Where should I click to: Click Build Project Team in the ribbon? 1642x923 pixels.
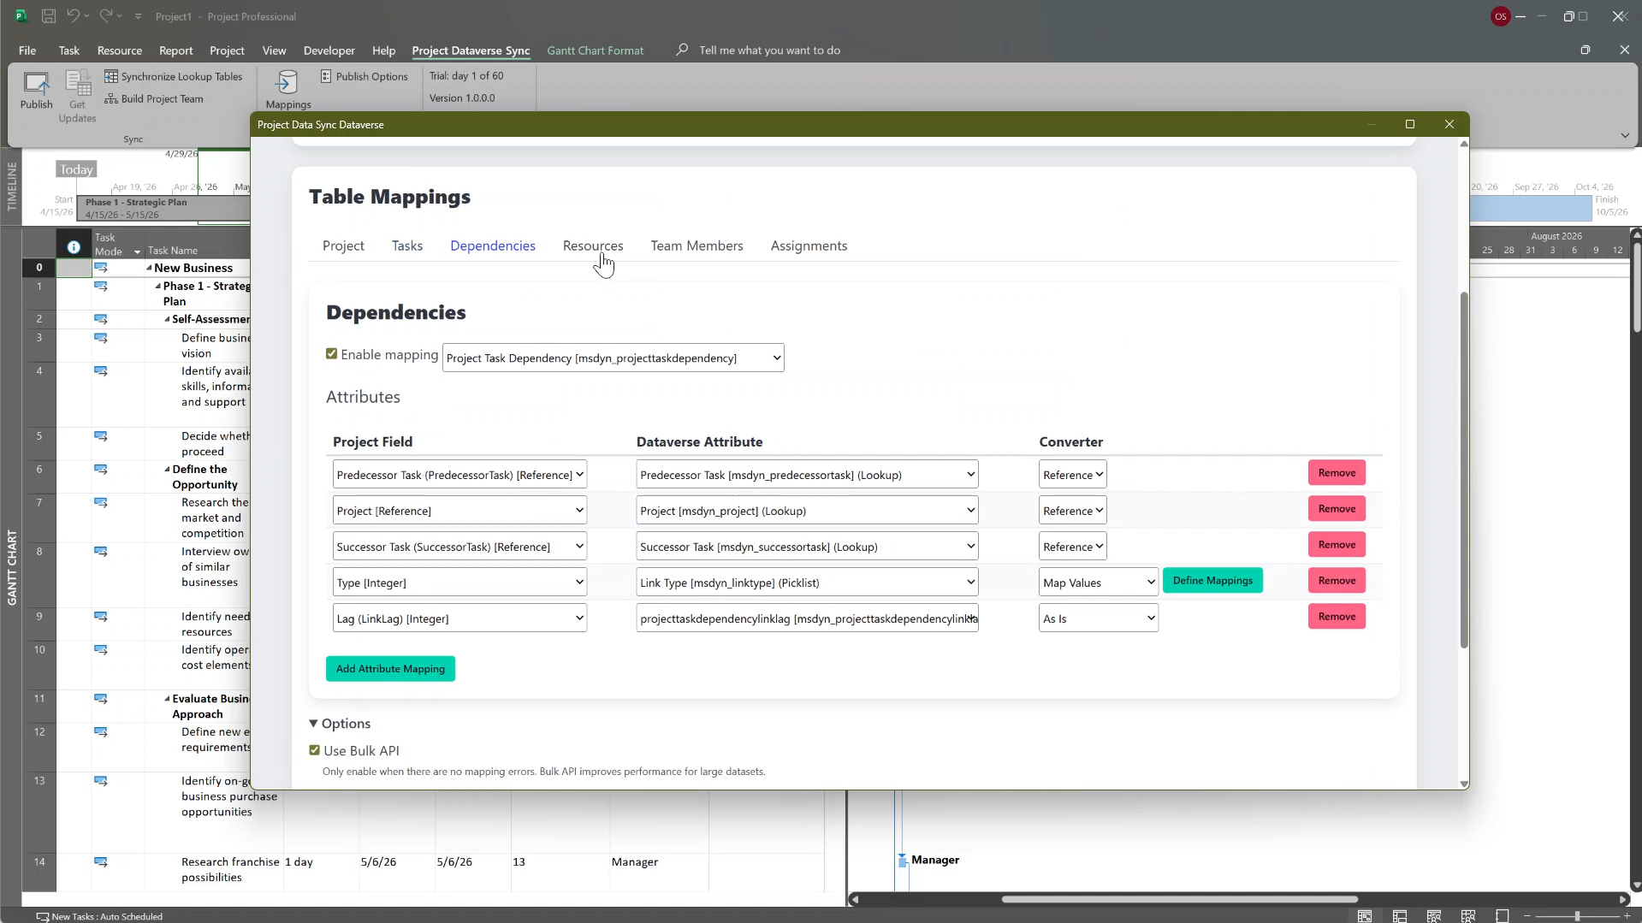(154, 98)
